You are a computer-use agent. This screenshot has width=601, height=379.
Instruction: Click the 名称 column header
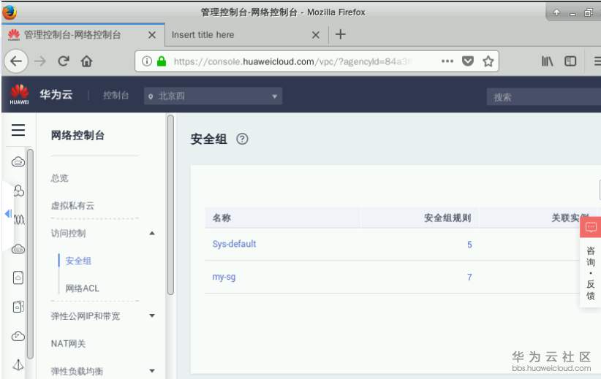click(x=222, y=218)
